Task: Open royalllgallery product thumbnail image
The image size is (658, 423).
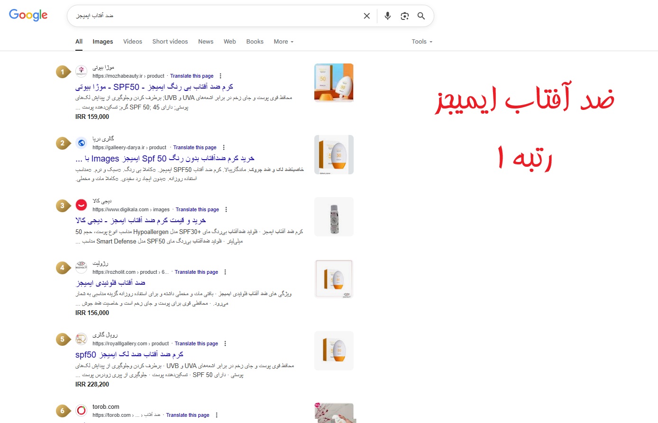Action: coord(334,351)
